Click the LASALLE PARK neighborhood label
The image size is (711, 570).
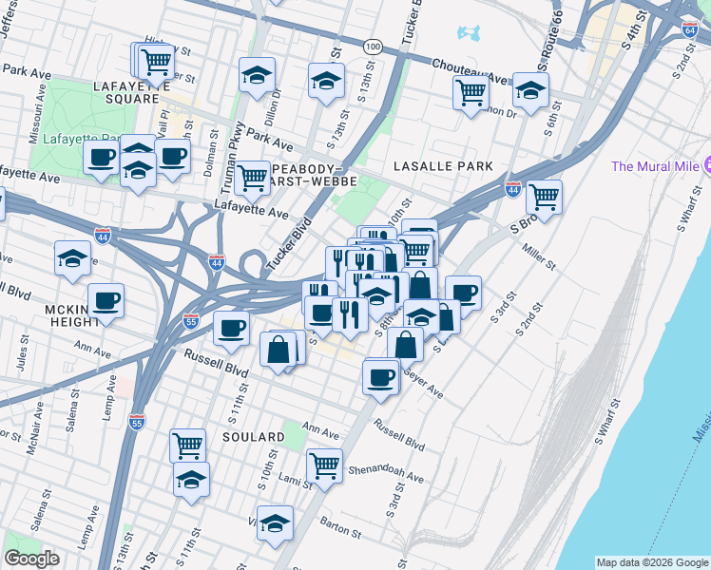click(x=443, y=166)
